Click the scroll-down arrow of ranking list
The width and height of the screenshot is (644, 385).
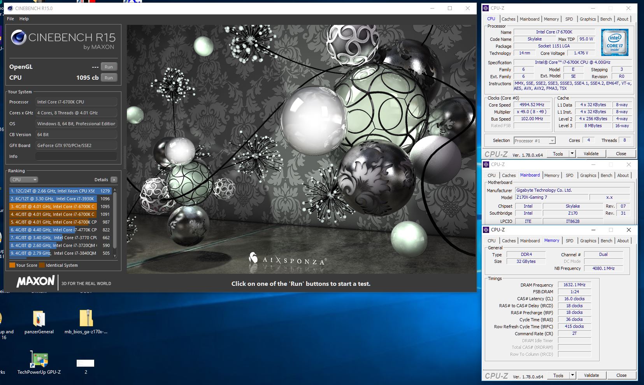point(115,255)
